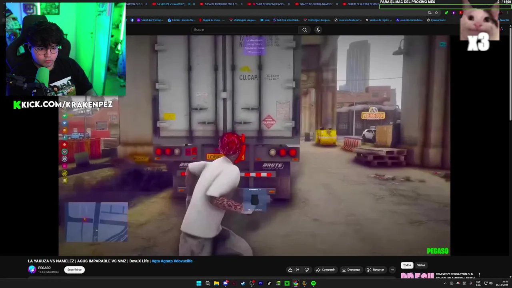Screen dimensions: 512x288
Task: Activate voice search microphone icon
Action: [318, 30]
